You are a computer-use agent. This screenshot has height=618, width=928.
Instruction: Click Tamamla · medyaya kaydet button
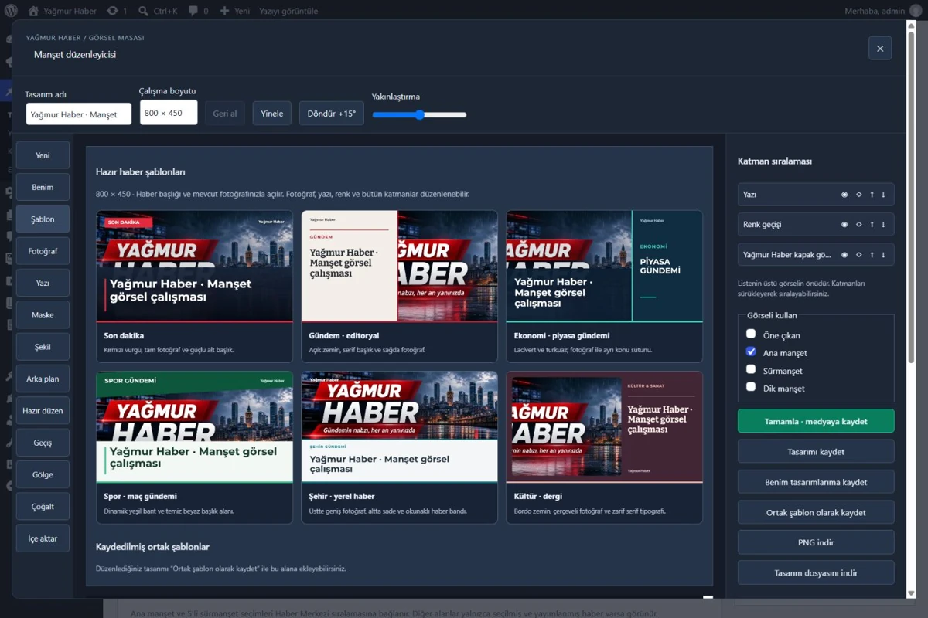pyautogui.click(x=816, y=421)
